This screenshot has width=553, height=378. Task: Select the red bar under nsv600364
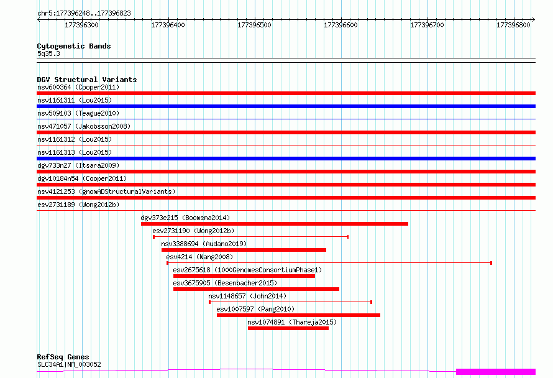click(286, 93)
